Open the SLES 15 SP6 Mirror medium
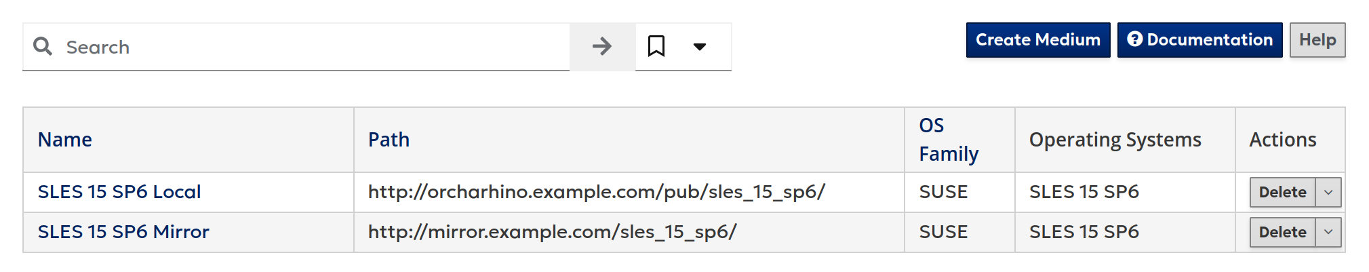Viewport: 1369px width, 272px height. pyautogui.click(x=123, y=232)
